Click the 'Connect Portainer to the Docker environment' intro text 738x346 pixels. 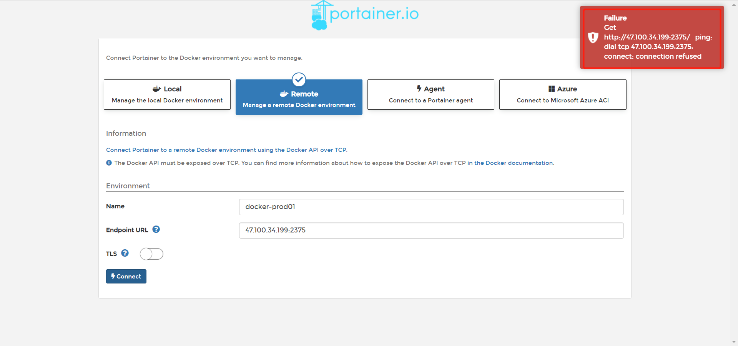204,58
